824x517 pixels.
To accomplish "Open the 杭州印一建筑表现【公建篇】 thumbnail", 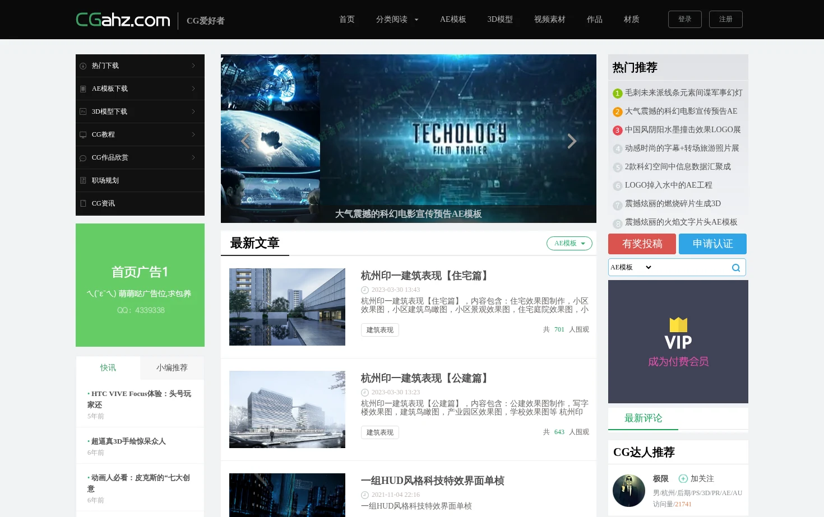I will 287,409.
